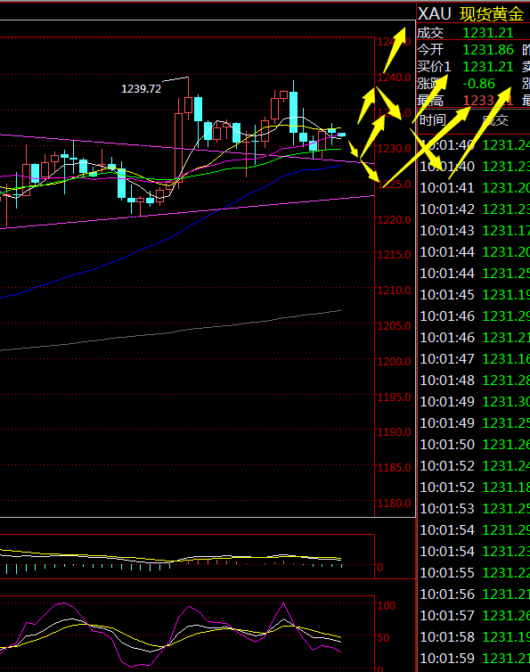Select the 10:01:50 tick row

pos(475,445)
